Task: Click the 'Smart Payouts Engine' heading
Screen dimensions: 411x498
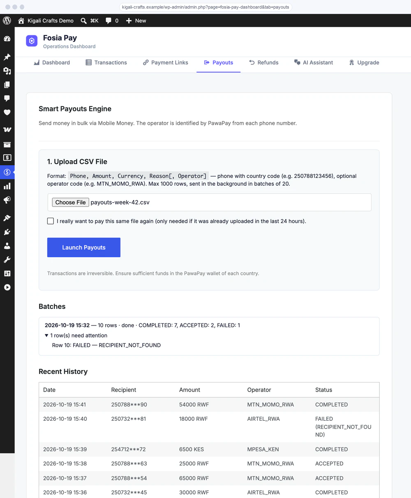Action: [75, 109]
